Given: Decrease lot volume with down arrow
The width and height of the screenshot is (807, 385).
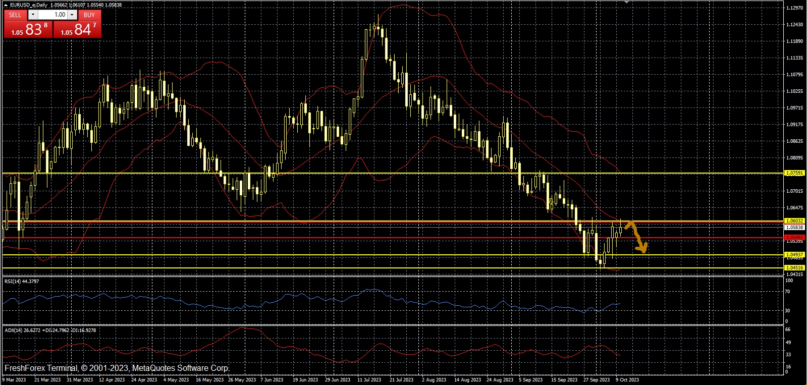Looking at the screenshot, I should (x=33, y=15).
